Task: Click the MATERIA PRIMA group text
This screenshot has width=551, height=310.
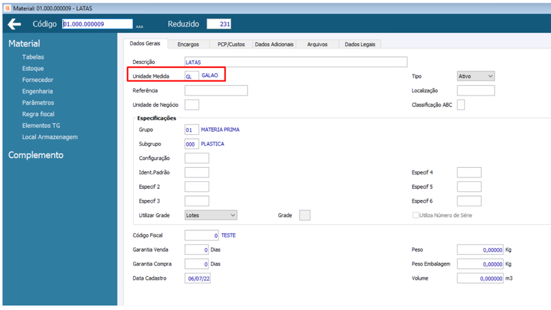Action: coord(220,130)
